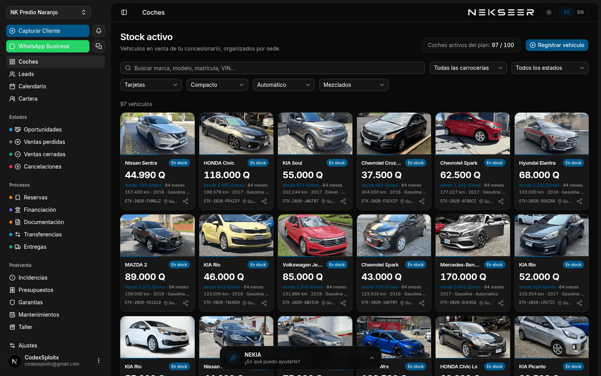
Task: Open the Coches sidebar section
Action: tap(56, 62)
